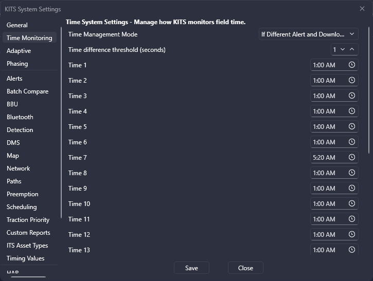Open clock picker for Time 8

coord(351,173)
